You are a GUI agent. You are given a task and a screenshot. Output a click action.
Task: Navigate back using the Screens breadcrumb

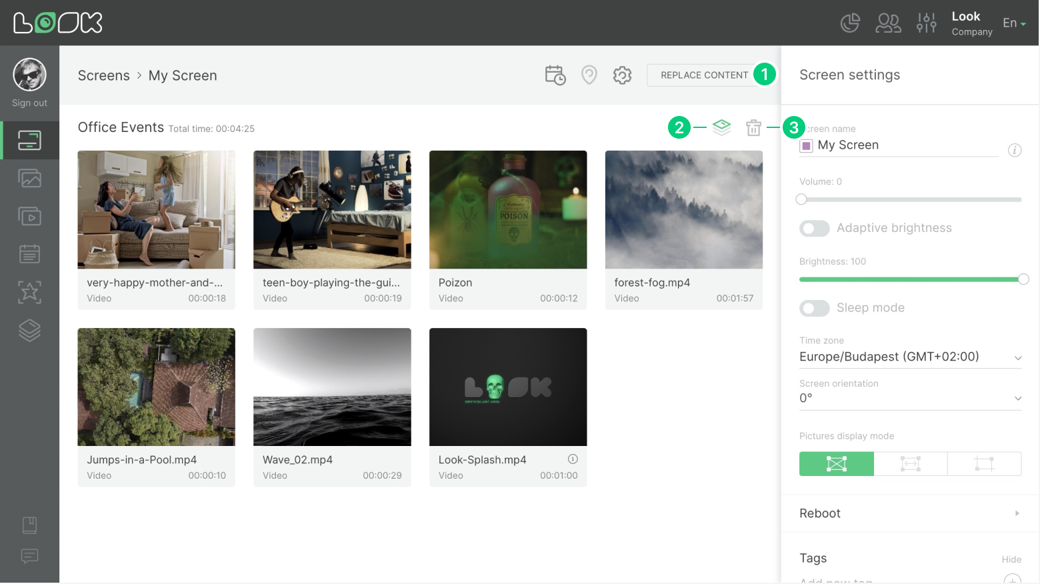coord(104,75)
